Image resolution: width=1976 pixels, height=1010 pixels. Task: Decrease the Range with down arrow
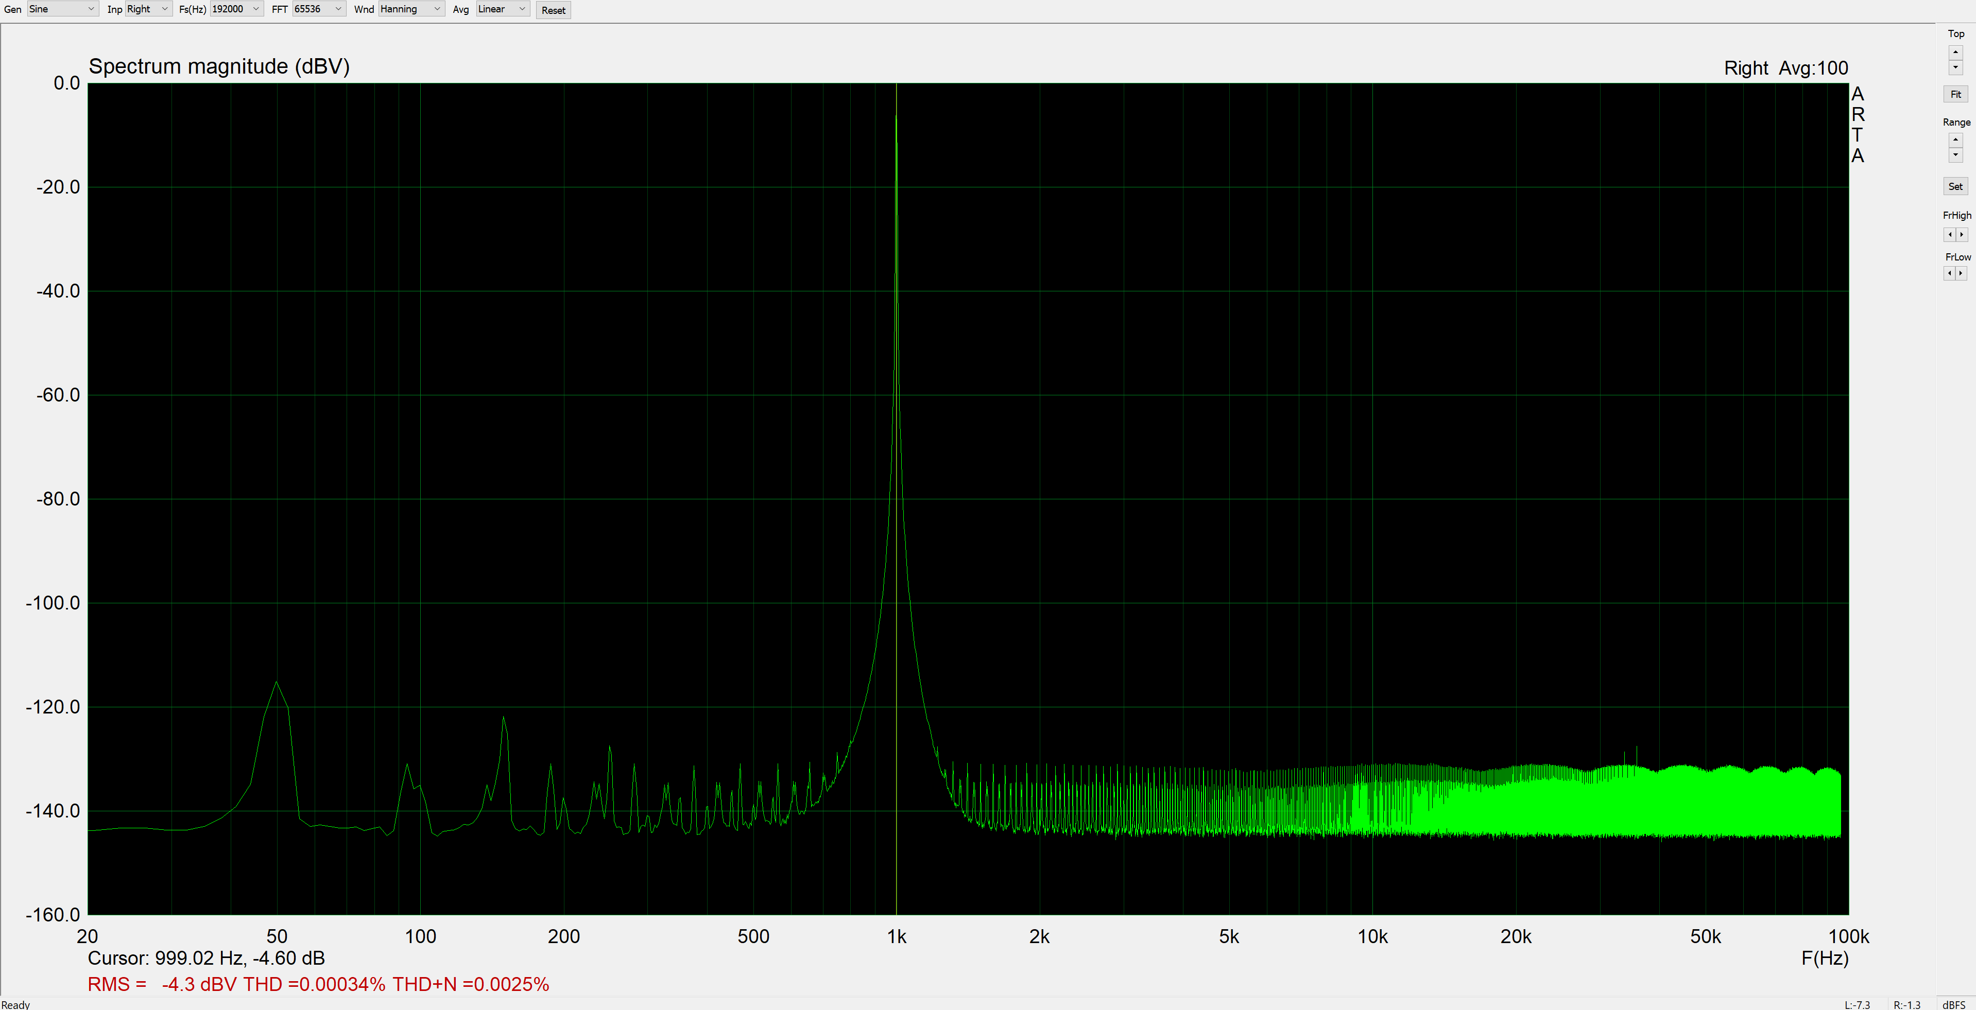coord(1955,155)
